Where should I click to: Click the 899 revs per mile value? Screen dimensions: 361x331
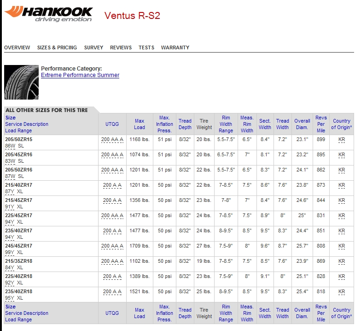(x=320, y=139)
